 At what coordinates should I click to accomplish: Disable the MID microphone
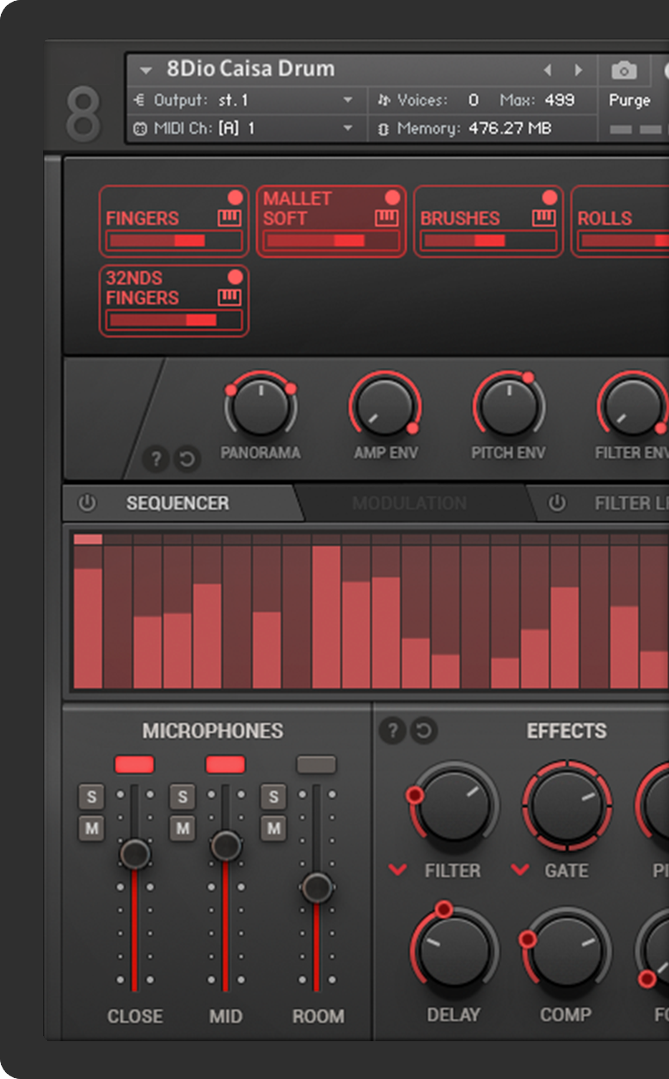(225, 765)
